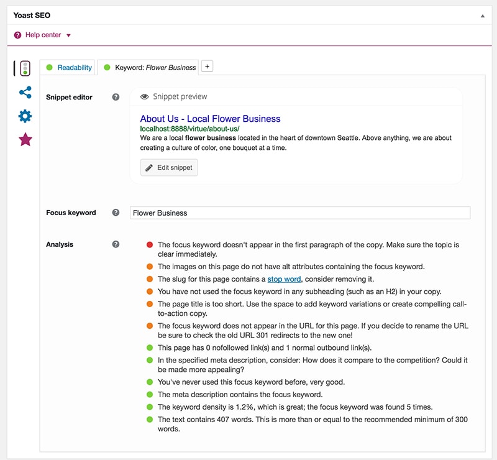This screenshot has width=497, height=460.
Task: Click text 'In the specified meta description, consider'
Action: 229,360
